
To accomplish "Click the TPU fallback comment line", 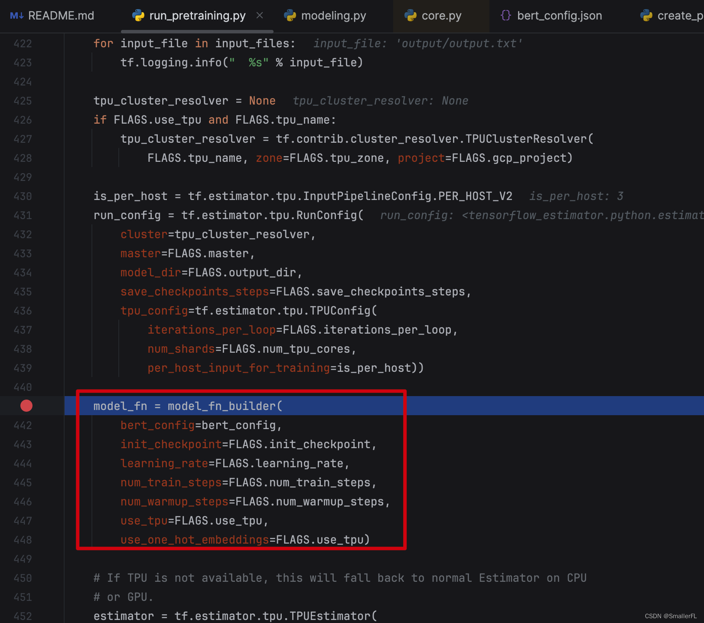I will pyautogui.click(x=340, y=578).
